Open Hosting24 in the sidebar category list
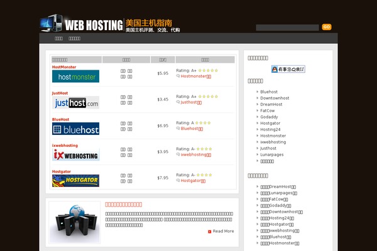Viewport: 377px width, 251px height. (x=270, y=129)
